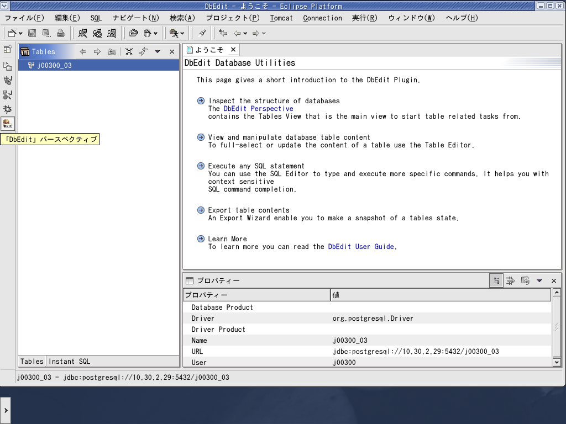The height and width of the screenshot is (424, 566).
Task: Open the Forward history dropdown arrow
Action: 264,34
